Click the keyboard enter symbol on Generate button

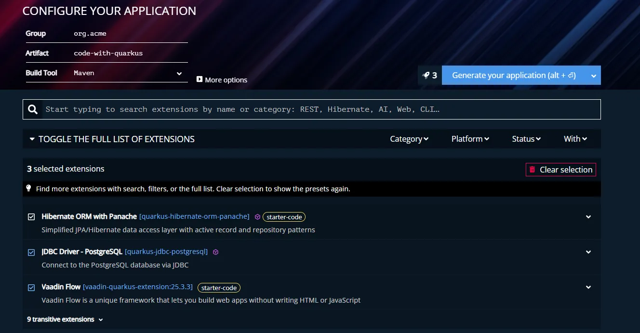tap(572, 75)
